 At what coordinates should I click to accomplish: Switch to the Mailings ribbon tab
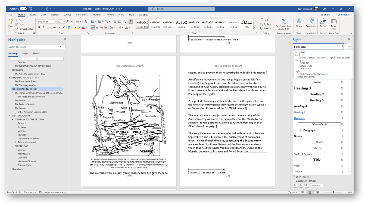[97, 15]
